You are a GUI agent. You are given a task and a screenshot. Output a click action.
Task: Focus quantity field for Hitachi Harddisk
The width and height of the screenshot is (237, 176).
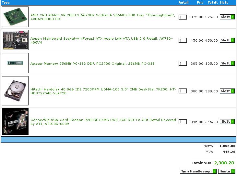click(183, 91)
